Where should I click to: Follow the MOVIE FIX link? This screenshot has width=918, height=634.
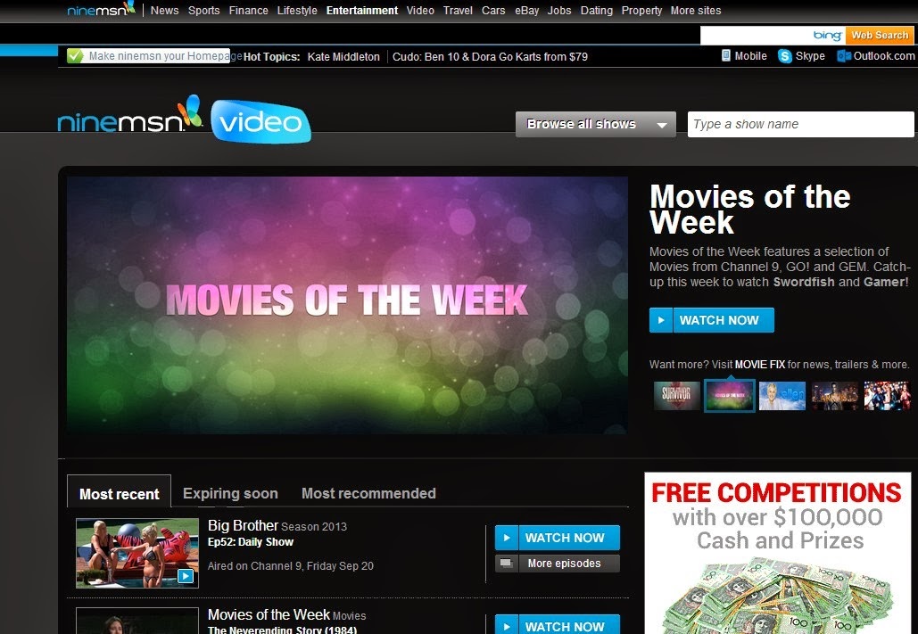click(x=760, y=364)
